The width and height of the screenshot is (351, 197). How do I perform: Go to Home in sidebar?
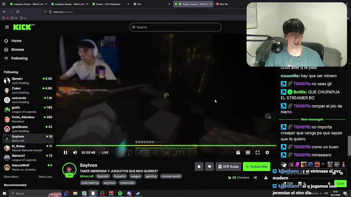(16, 41)
